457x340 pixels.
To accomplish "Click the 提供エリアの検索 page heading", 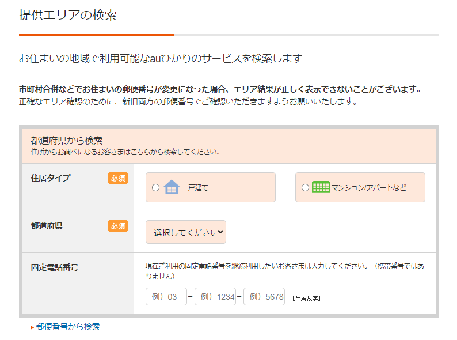I will (68, 16).
